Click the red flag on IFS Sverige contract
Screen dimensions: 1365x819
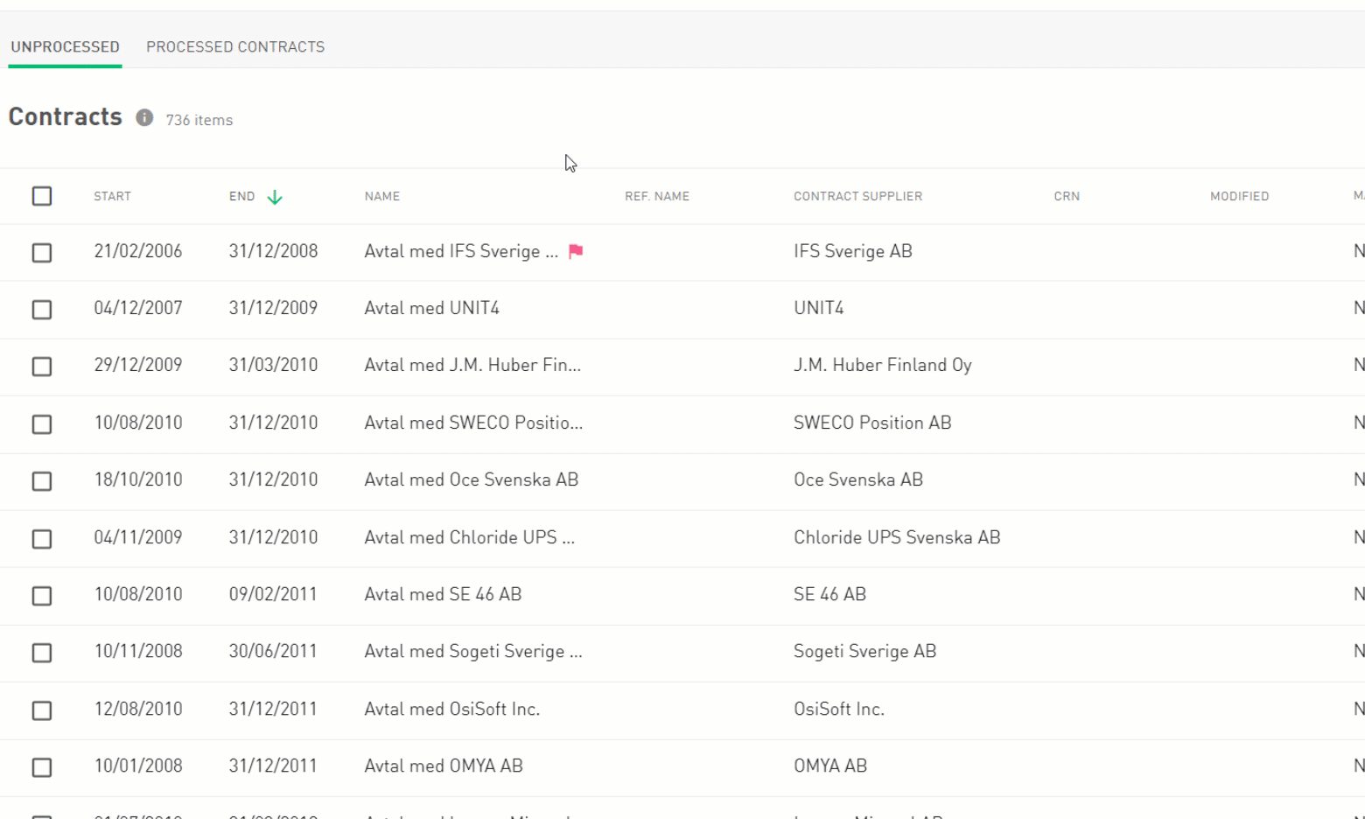[576, 251]
